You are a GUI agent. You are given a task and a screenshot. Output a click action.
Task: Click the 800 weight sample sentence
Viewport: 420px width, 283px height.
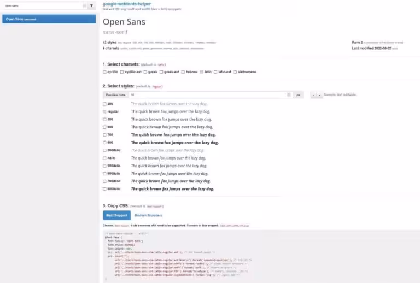tap(175, 143)
